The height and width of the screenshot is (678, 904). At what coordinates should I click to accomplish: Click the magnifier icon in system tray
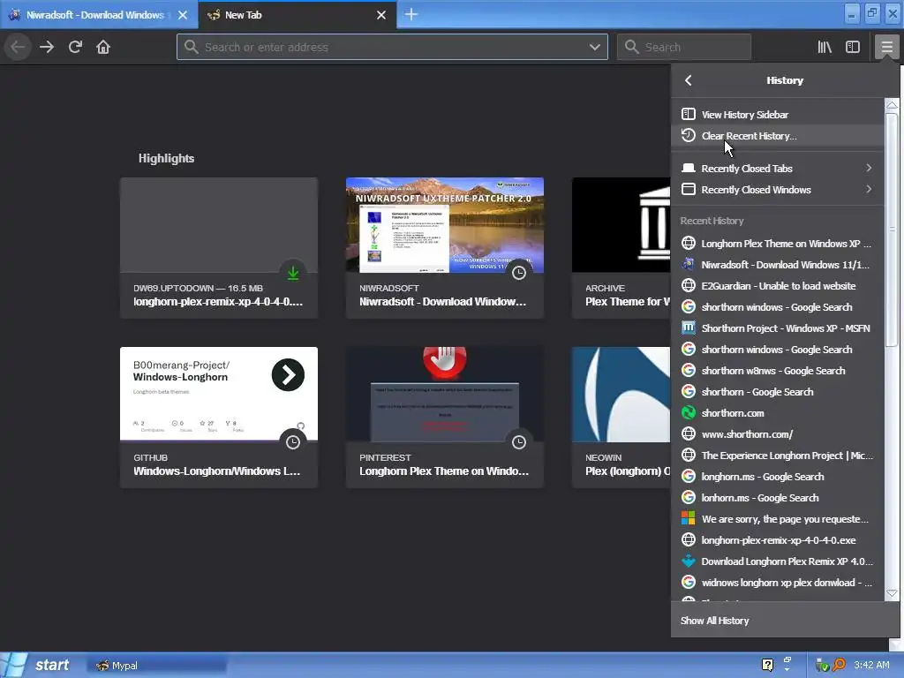(839, 665)
